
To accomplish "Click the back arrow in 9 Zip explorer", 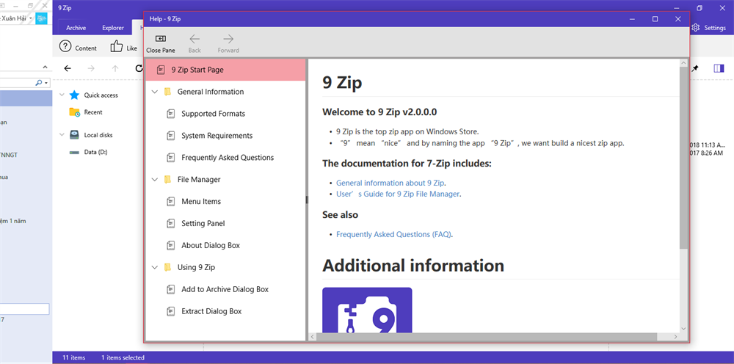I will click(x=68, y=69).
